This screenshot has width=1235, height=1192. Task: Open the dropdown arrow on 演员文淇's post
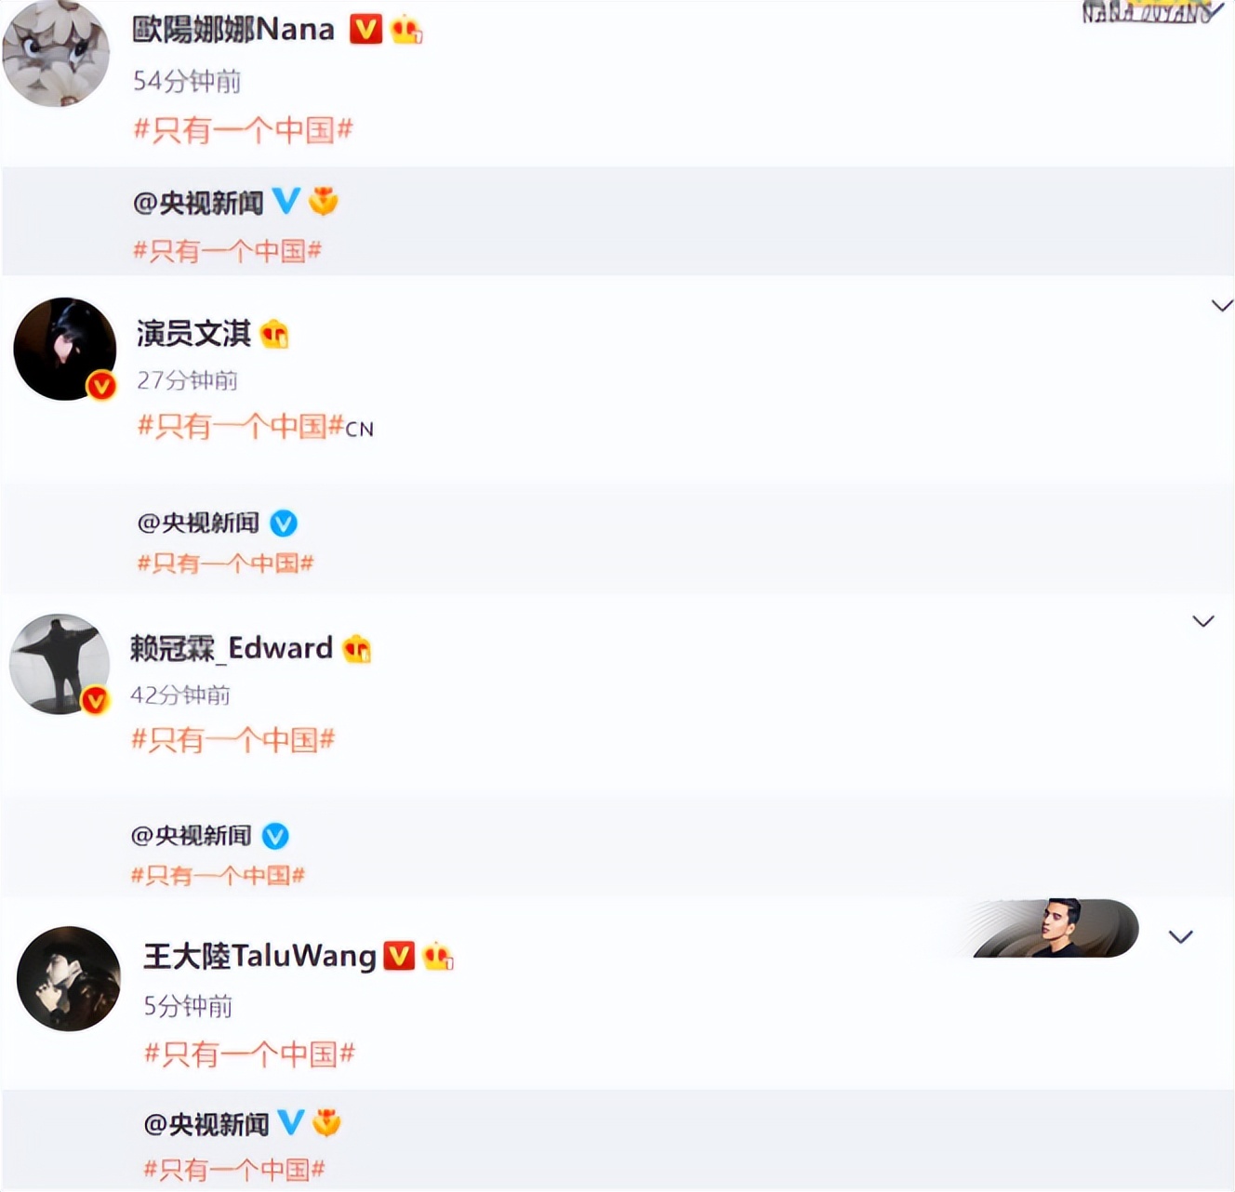point(1222,306)
